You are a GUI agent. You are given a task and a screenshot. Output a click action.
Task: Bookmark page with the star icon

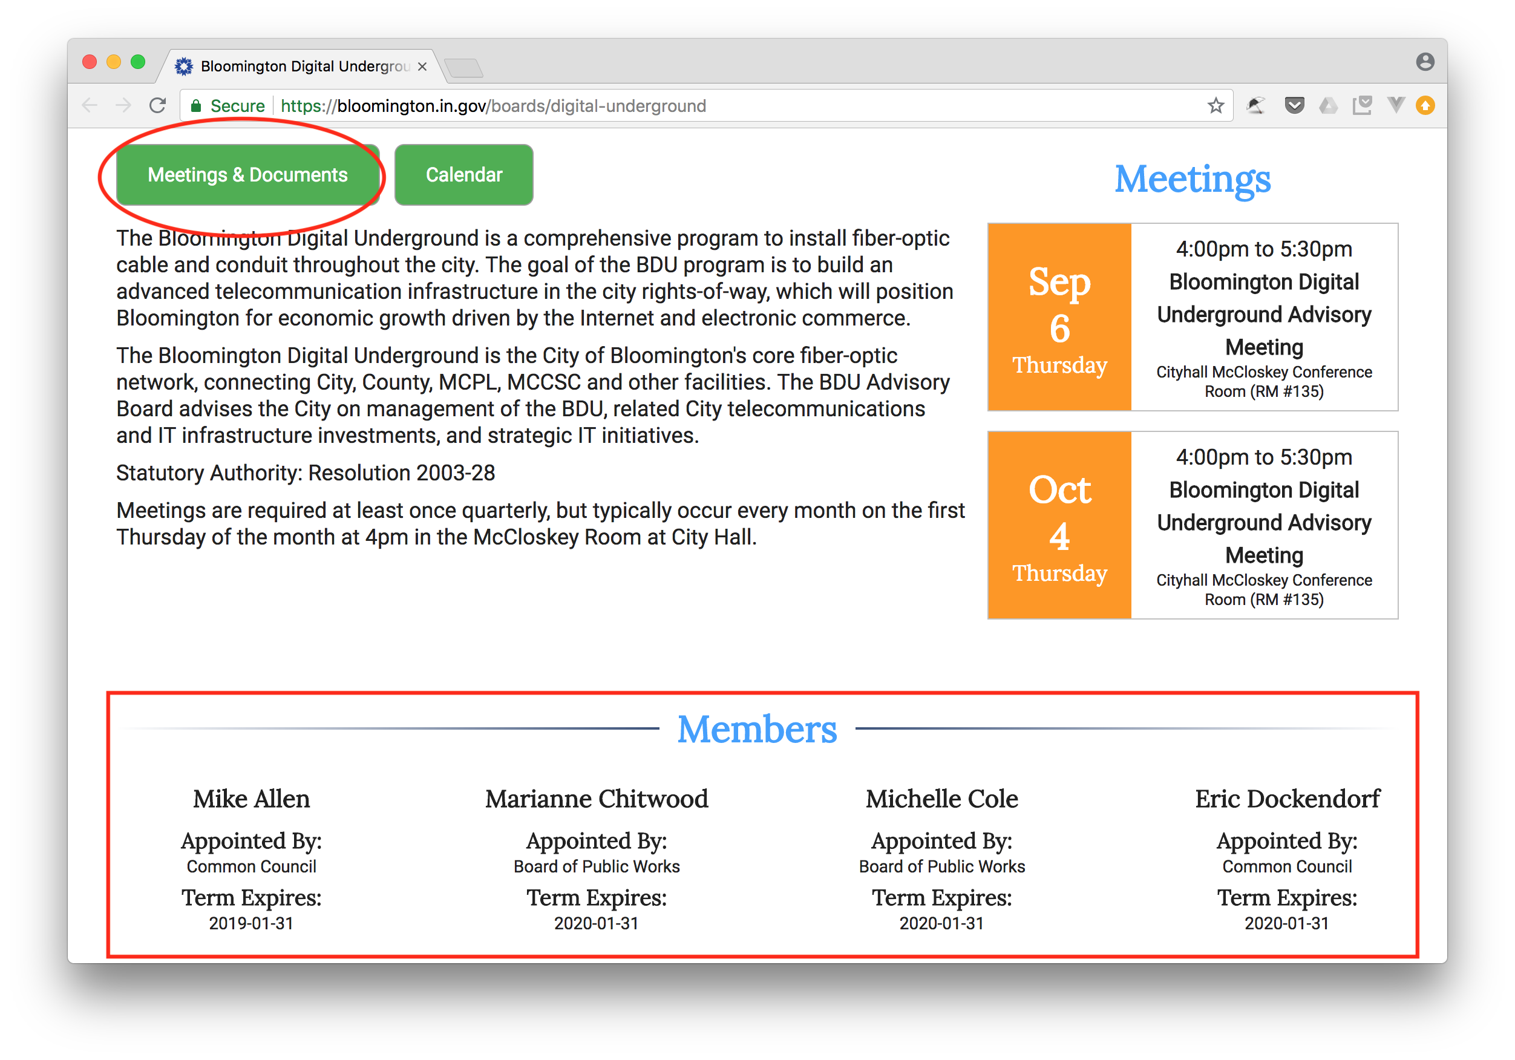[1216, 106]
